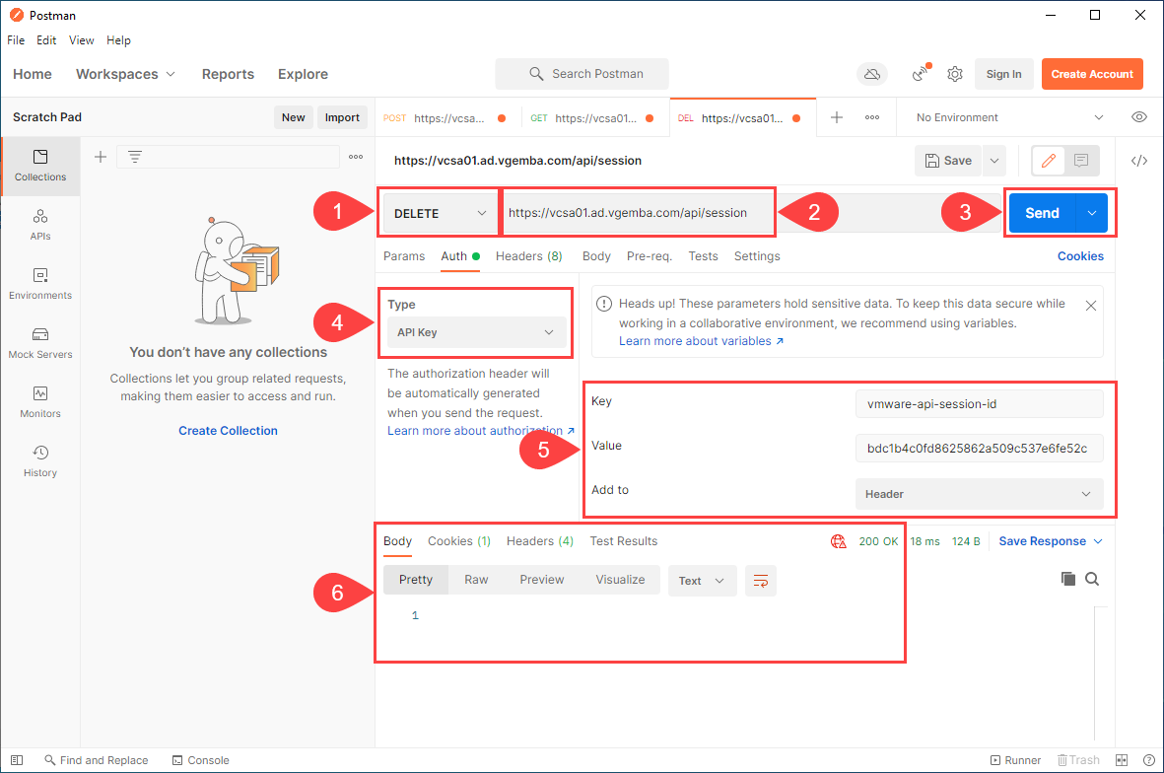Open the Edit menu
1164x773 pixels.
click(46, 40)
